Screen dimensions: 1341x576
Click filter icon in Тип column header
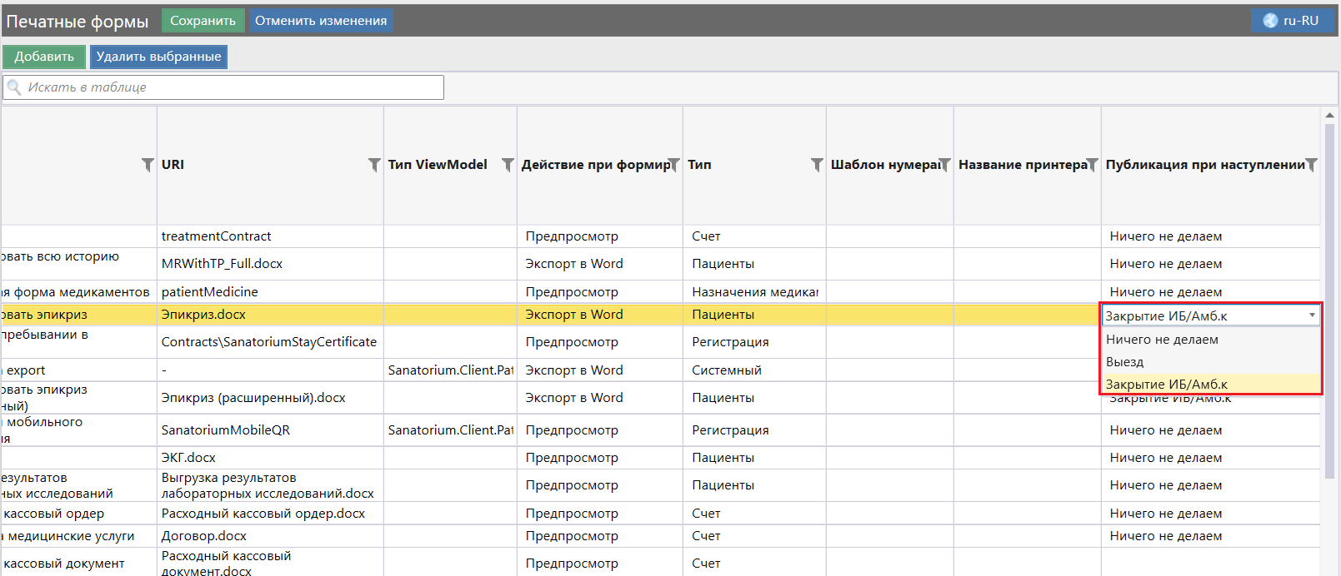click(817, 165)
